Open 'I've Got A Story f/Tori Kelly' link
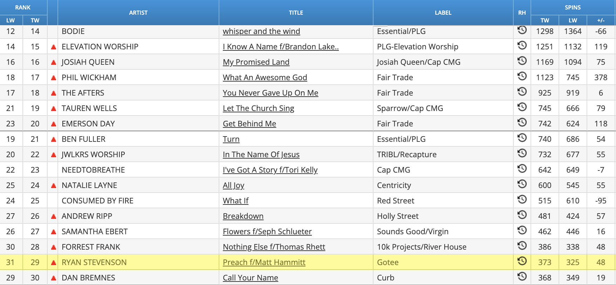This screenshot has height=285, width=616. pyautogui.click(x=270, y=170)
